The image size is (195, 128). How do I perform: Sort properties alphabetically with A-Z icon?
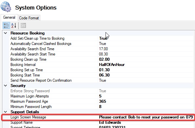click(14, 26)
